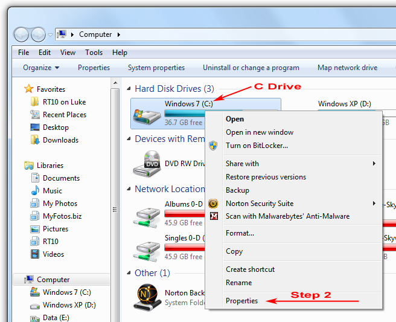396x322 pixels.
Task: Open the Tools menu
Action: [94, 53]
